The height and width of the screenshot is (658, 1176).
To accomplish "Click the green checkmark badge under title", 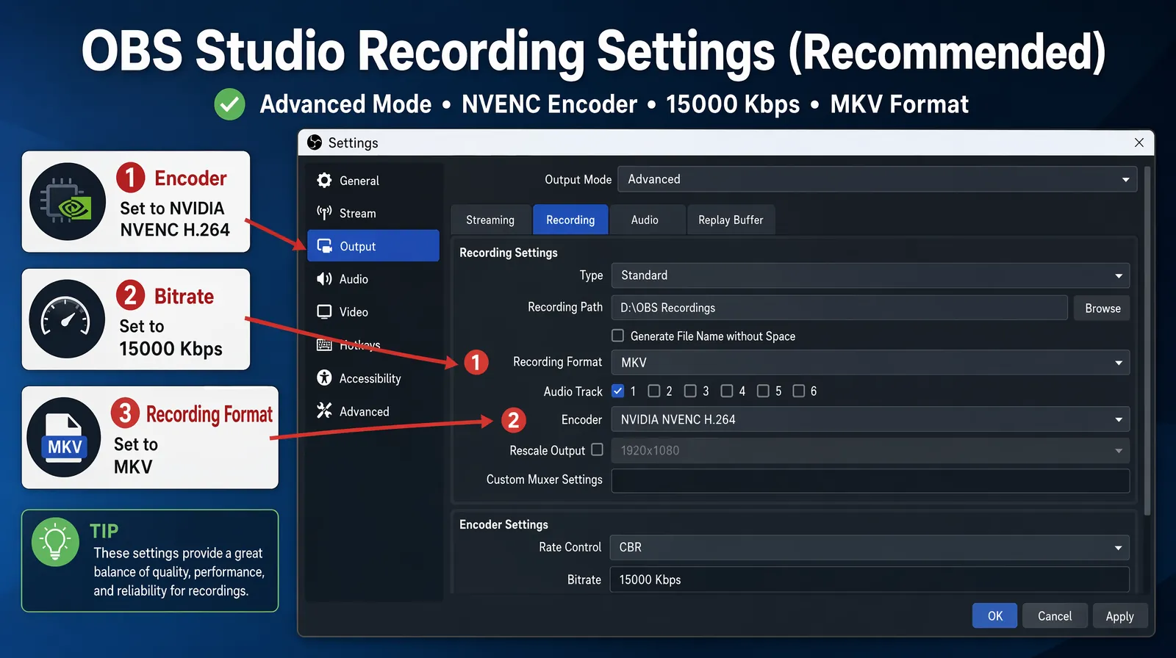I will click(x=229, y=104).
